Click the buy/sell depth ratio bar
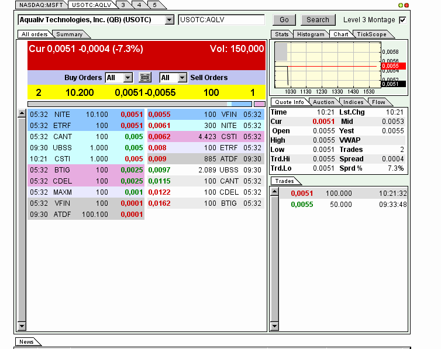This screenshot has height=349, width=441. (x=140, y=104)
